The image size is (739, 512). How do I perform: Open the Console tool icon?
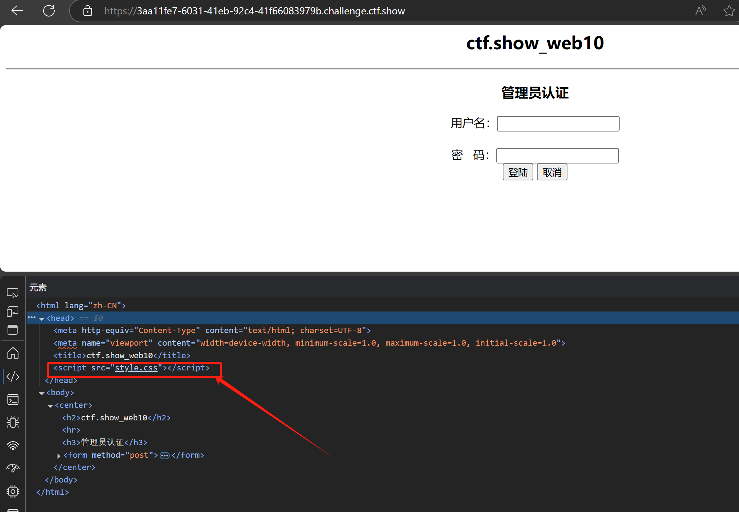(13, 400)
